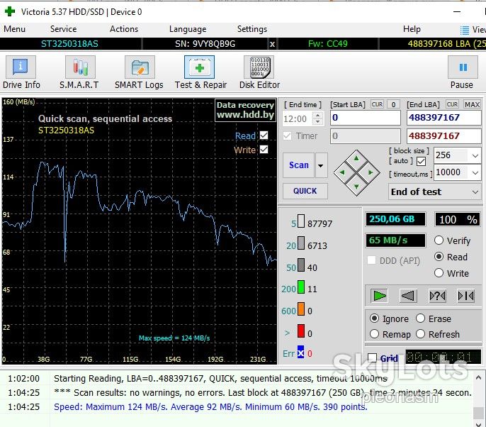Open the Help menu
The width and height of the screenshot is (486, 427).
tap(412, 29)
